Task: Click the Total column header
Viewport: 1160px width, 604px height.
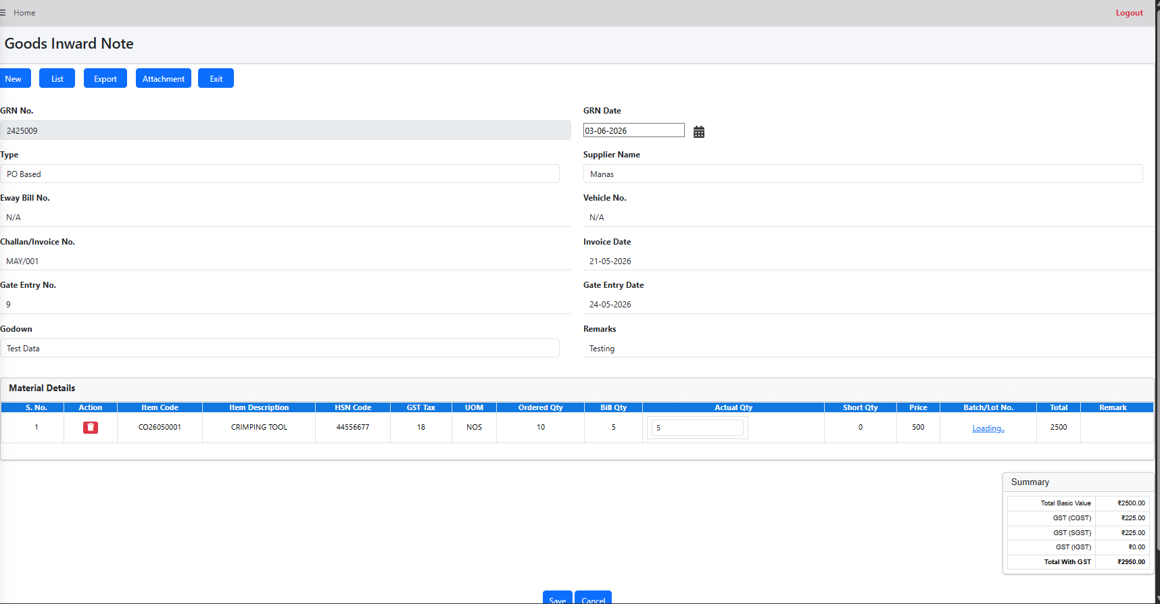Action: pos(1059,407)
